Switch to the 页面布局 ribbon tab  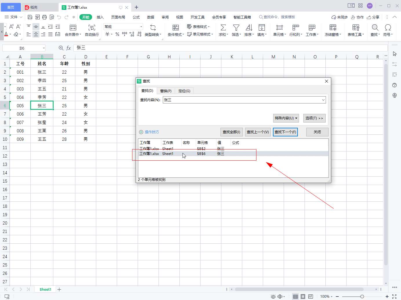118,17
